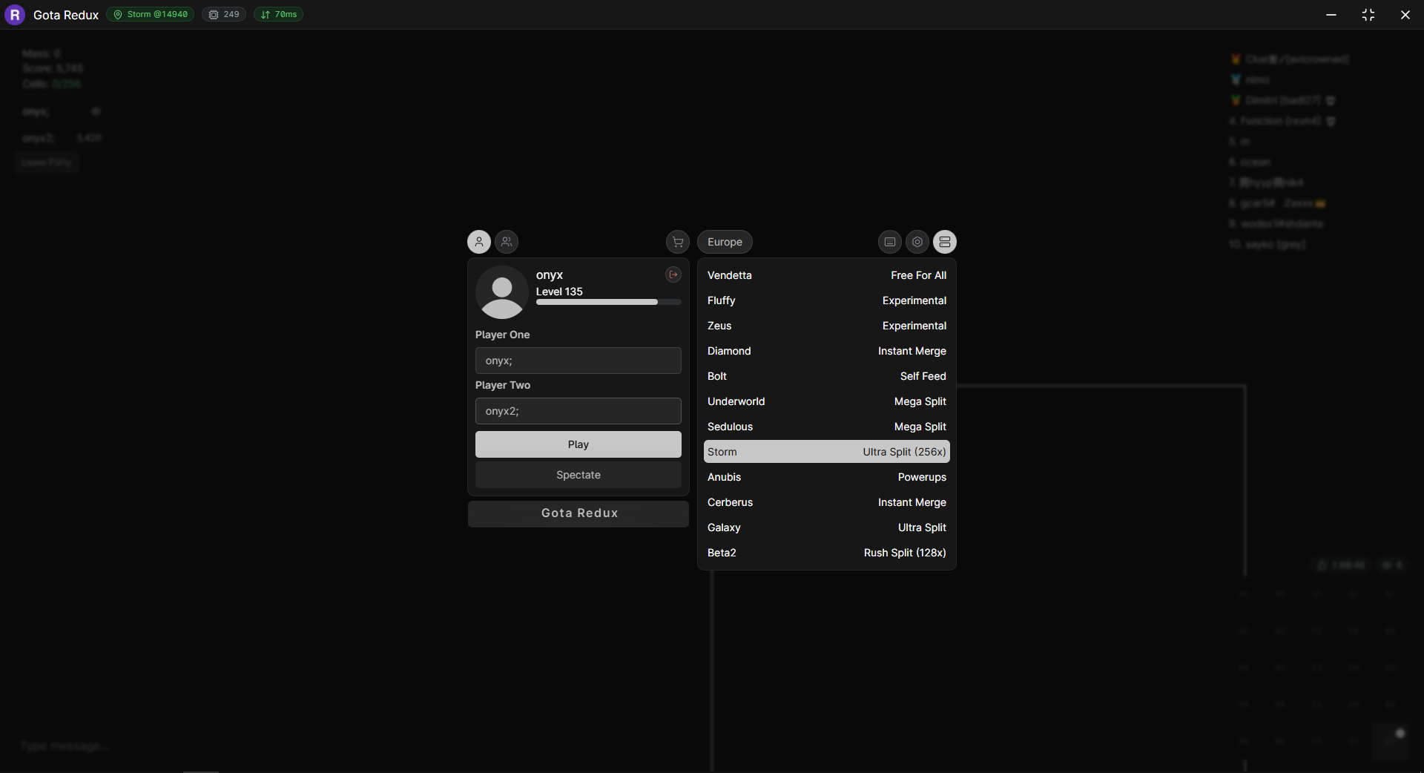The image size is (1424, 773).
Task: Select the Cerberus Instant Merge server
Action: (x=827, y=502)
